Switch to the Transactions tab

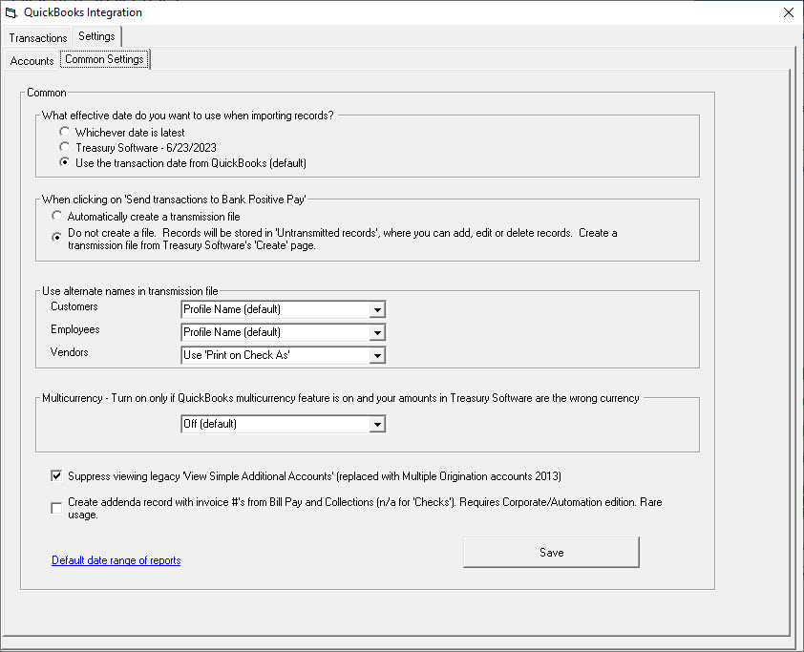(38, 38)
